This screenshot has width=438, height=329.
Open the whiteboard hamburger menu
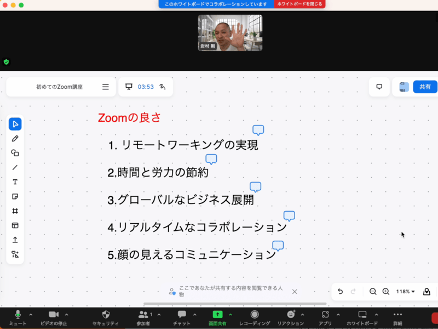[106, 87]
